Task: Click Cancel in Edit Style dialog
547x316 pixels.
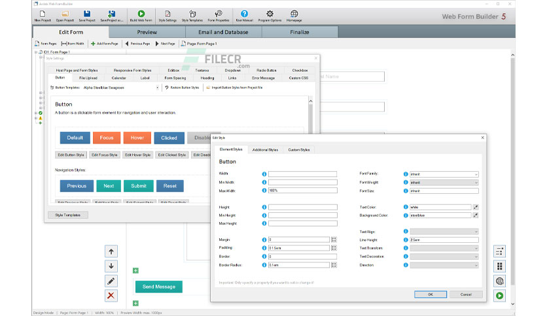Action: click(466, 294)
